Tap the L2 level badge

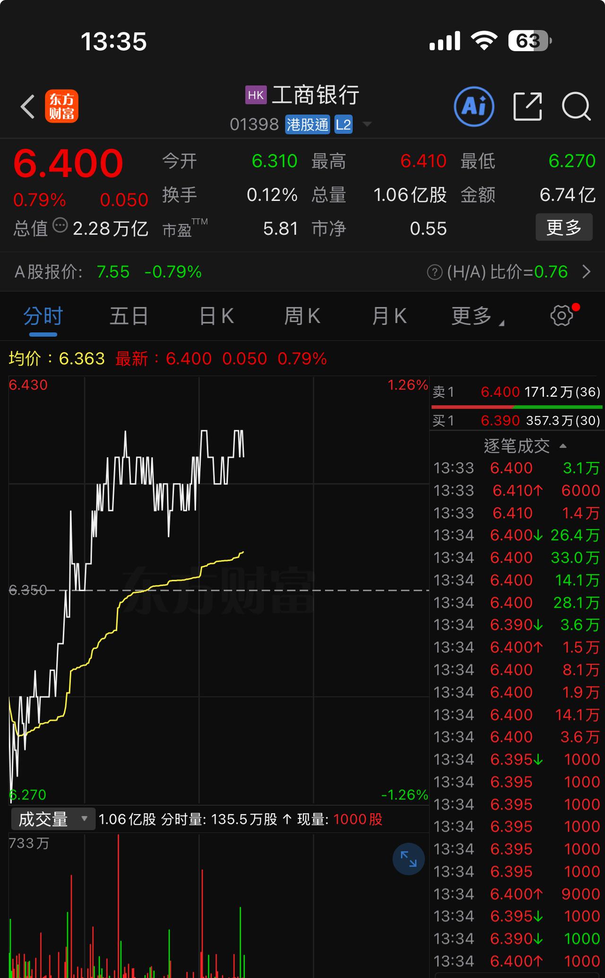344,124
